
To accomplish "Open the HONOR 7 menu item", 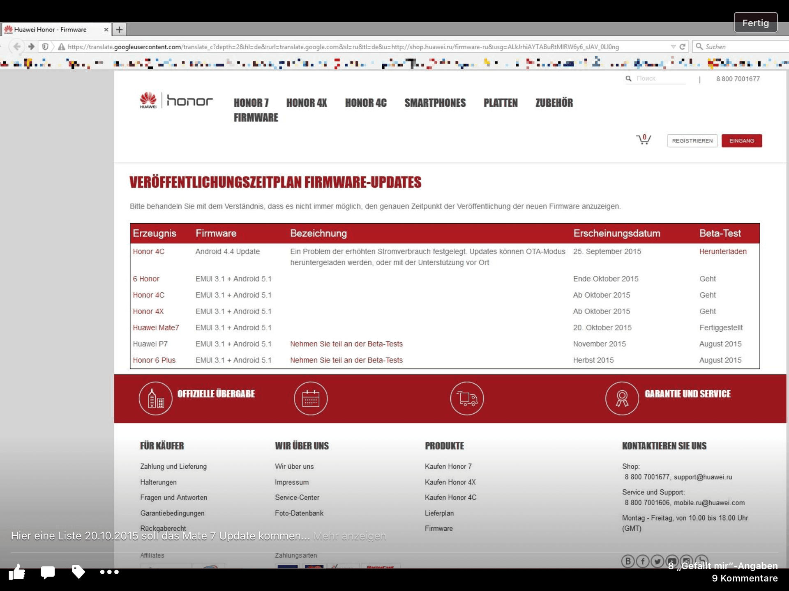I will click(251, 103).
